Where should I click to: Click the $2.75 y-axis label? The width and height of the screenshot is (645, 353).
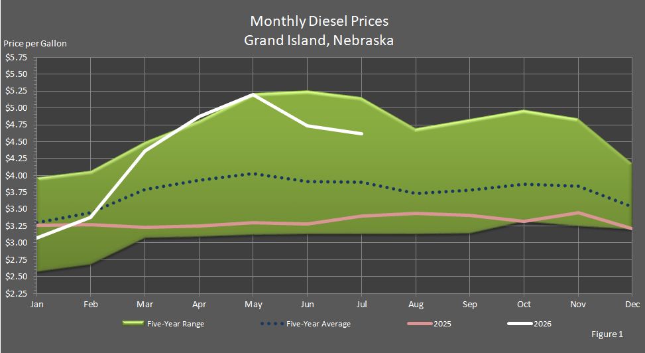[x=16, y=259]
